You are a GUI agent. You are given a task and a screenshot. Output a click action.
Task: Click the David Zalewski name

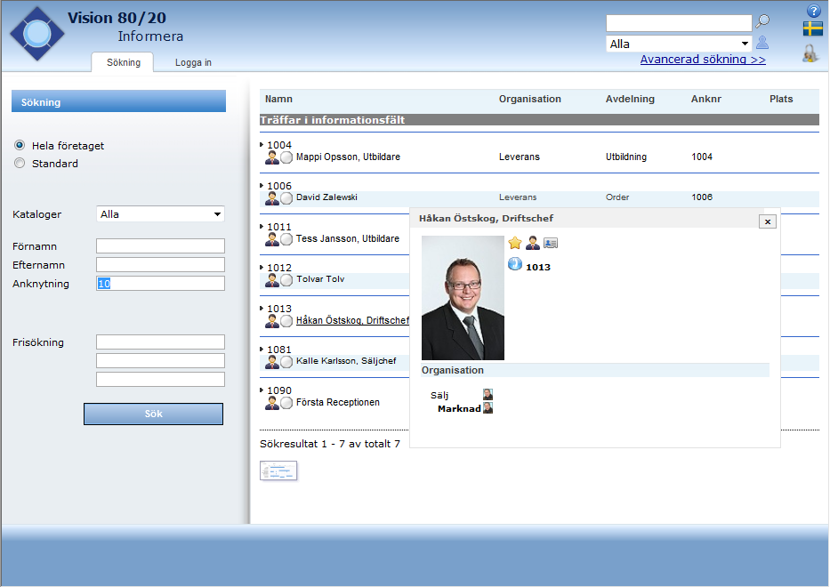[326, 197]
